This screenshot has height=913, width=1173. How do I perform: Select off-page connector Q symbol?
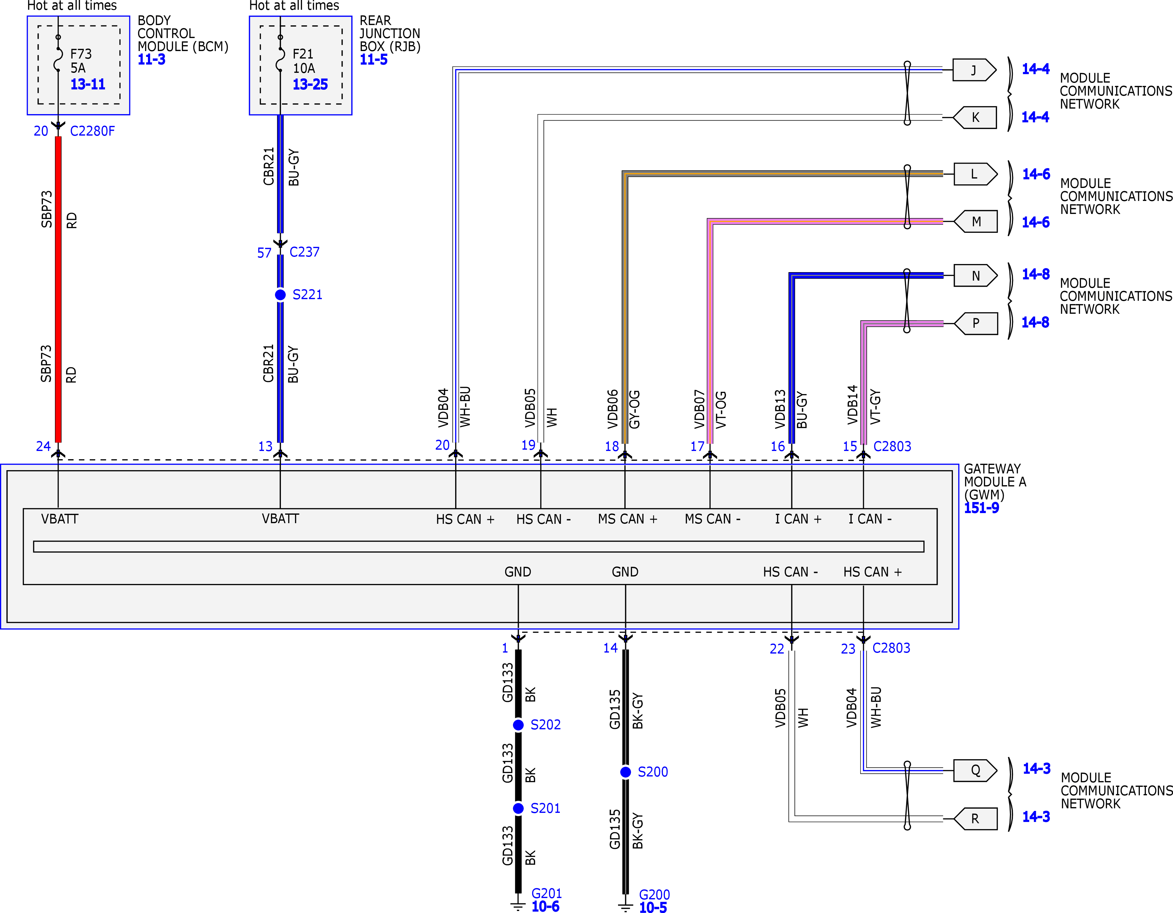click(x=975, y=771)
